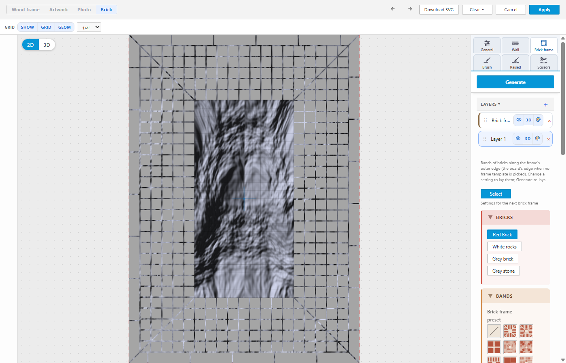Grab the drag handle of the Brick frame layer
The height and width of the screenshot is (363, 566).
click(x=486, y=120)
